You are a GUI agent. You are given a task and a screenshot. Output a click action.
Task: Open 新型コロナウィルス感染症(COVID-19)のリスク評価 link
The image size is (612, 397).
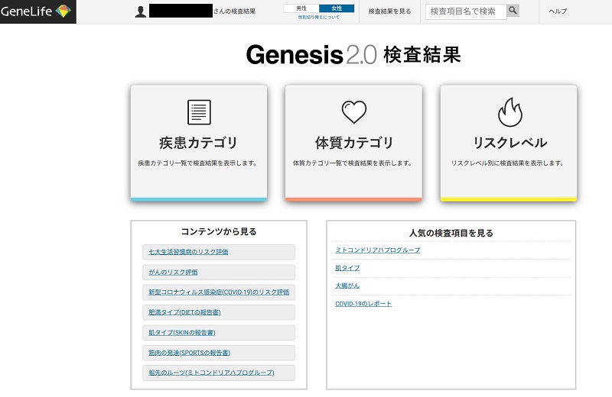point(219,292)
